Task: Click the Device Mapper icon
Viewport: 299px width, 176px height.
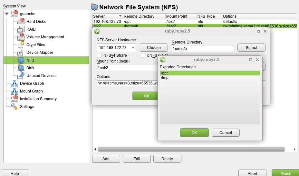Action: tap(21, 53)
